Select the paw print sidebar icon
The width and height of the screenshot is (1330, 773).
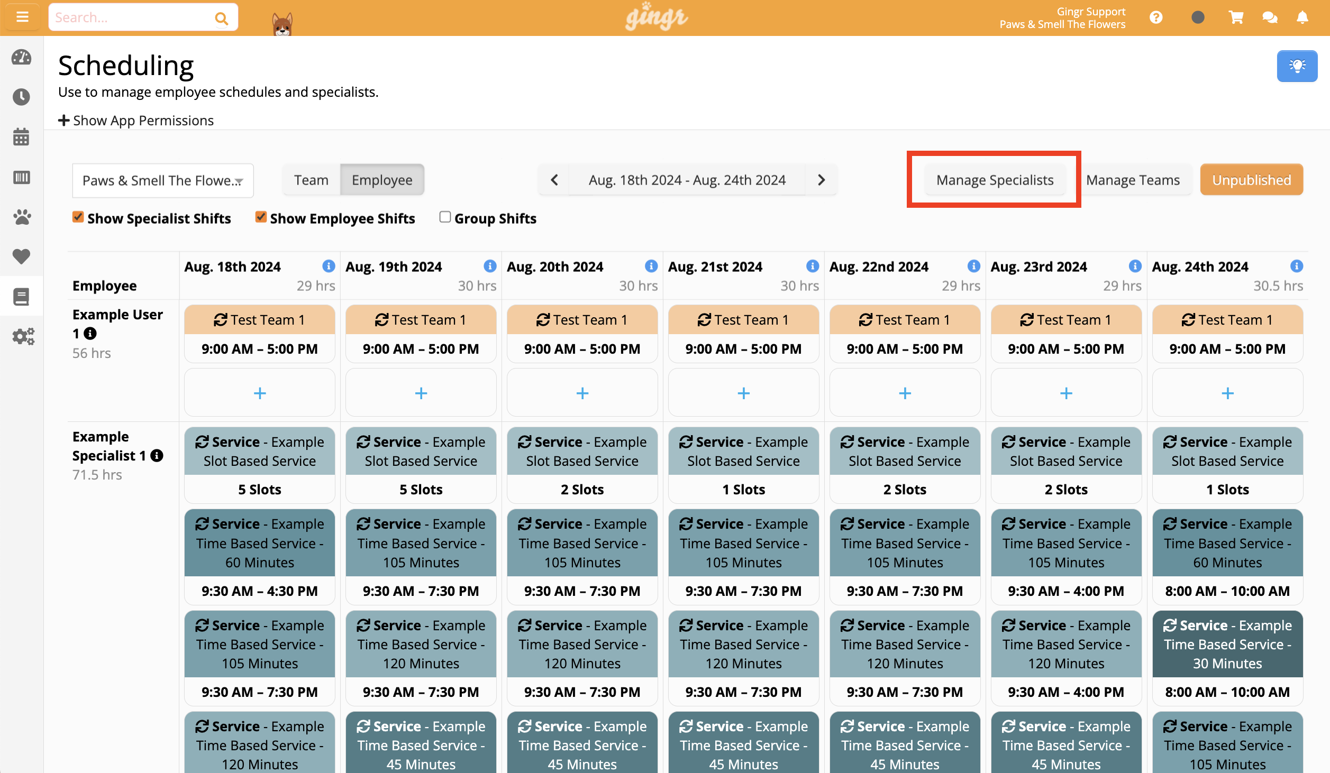[x=21, y=217]
